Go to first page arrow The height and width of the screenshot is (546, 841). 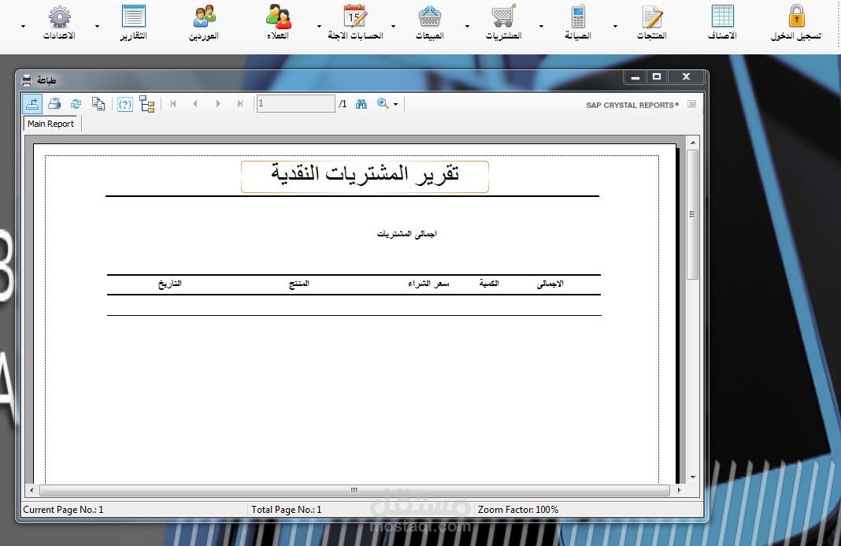173,104
